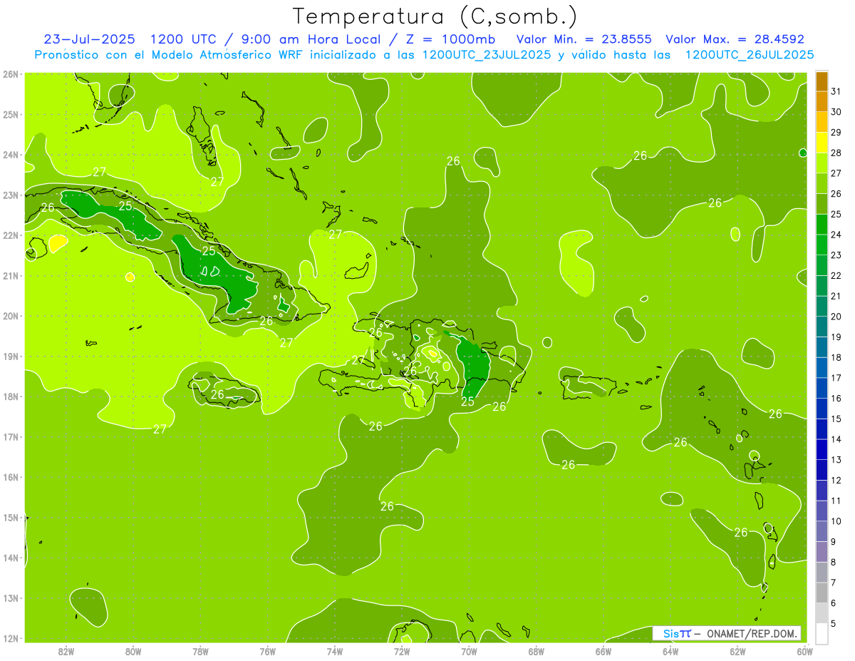Pick the yellow swatch between 28 and 29
This screenshot has width=855, height=661.
(x=822, y=142)
